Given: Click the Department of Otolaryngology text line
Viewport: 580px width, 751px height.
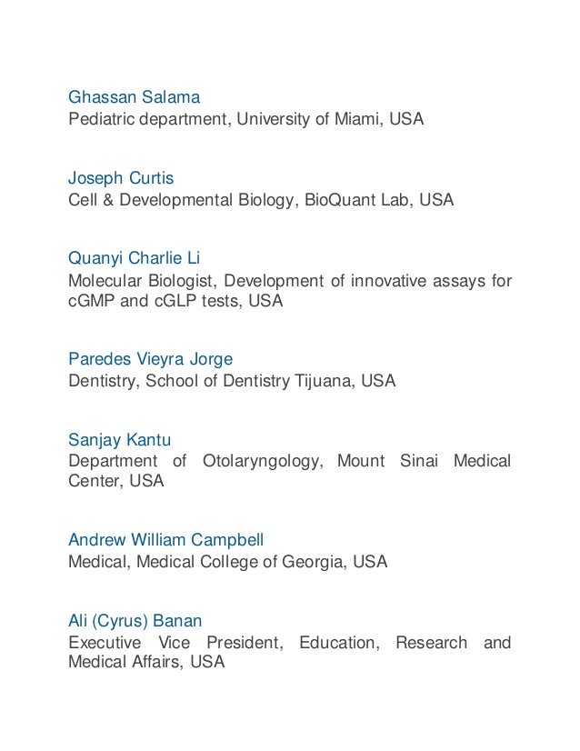Looking at the screenshot, I should (290, 461).
